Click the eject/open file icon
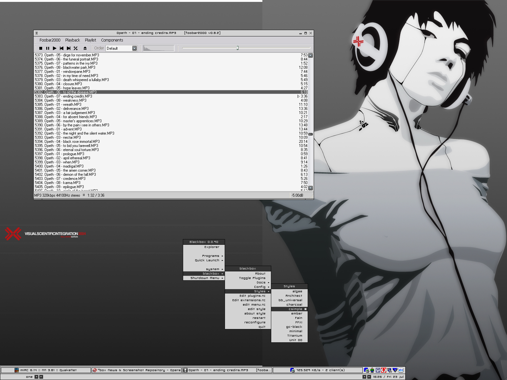507x380 pixels. click(85, 48)
